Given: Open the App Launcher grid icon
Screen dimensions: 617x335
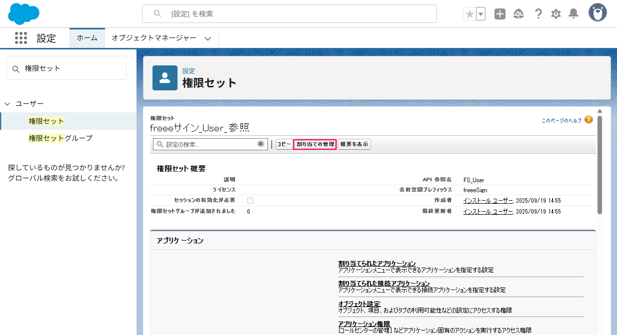Looking at the screenshot, I should click(x=20, y=38).
